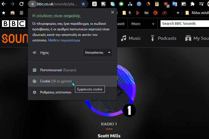Open the yellow folder bookmark labeled R
The height and width of the screenshot is (139, 209).
click(x=127, y=13)
